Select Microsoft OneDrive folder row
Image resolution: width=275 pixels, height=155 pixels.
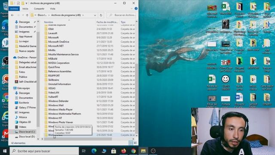89,42
